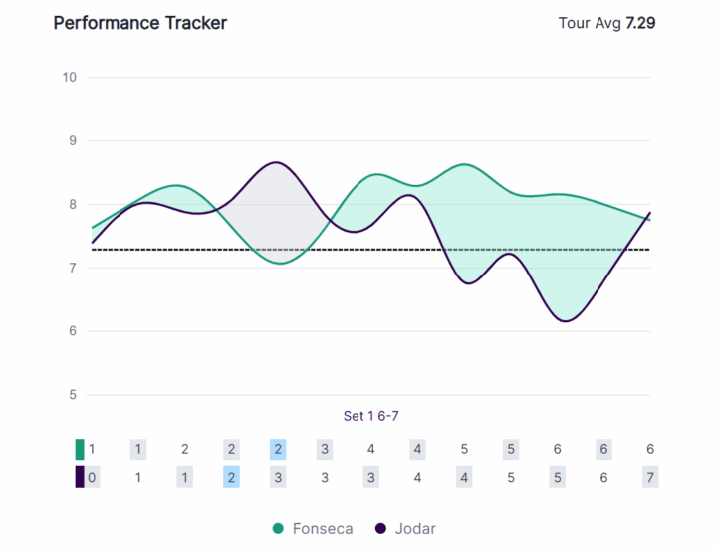The height and width of the screenshot is (549, 717).
Task: Click the Performance Tracker heading
Action: tap(139, 22)
